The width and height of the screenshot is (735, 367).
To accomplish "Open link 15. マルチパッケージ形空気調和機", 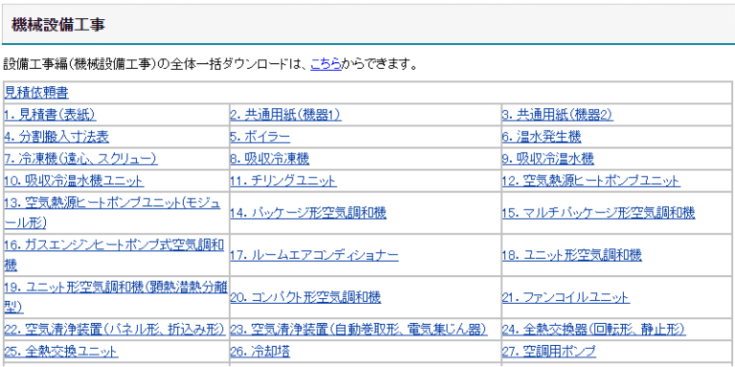I will point(598,213).
